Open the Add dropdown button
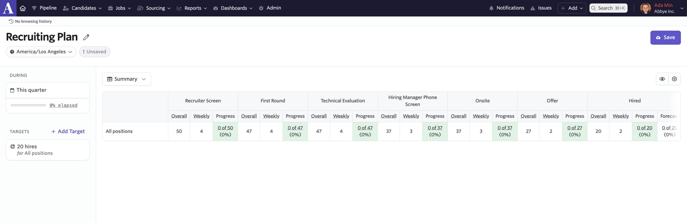The width and height of the screenshot is (687, 223). (572, 8)
